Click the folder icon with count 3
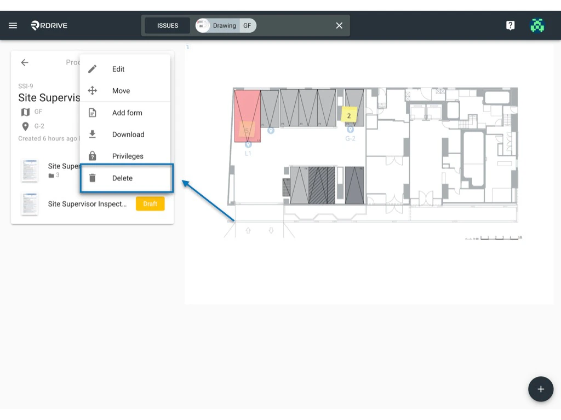 pos(51,176)
